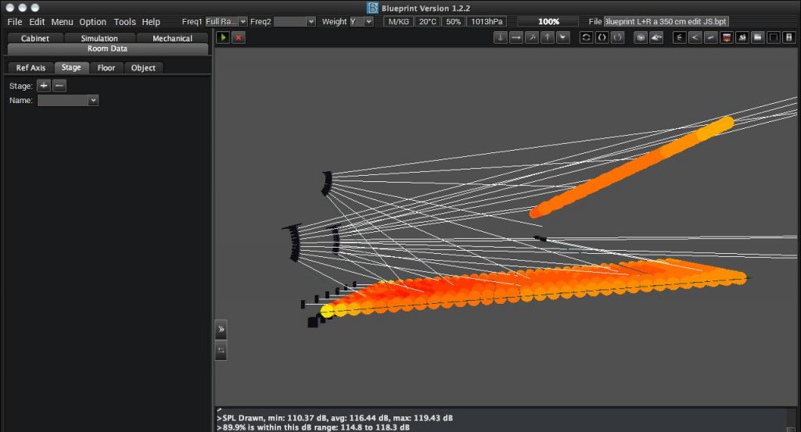The image size is (801, 432).
Task: Toggle the M/KG units button
Action: [398, 22]
